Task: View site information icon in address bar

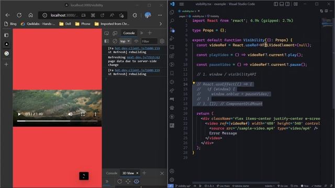Action: coord(44,15)
